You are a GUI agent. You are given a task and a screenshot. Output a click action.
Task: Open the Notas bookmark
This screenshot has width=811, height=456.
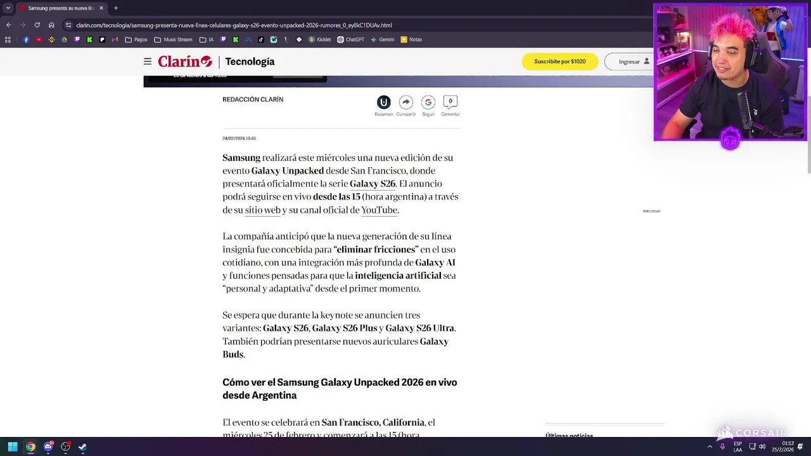tap(411, 39)
